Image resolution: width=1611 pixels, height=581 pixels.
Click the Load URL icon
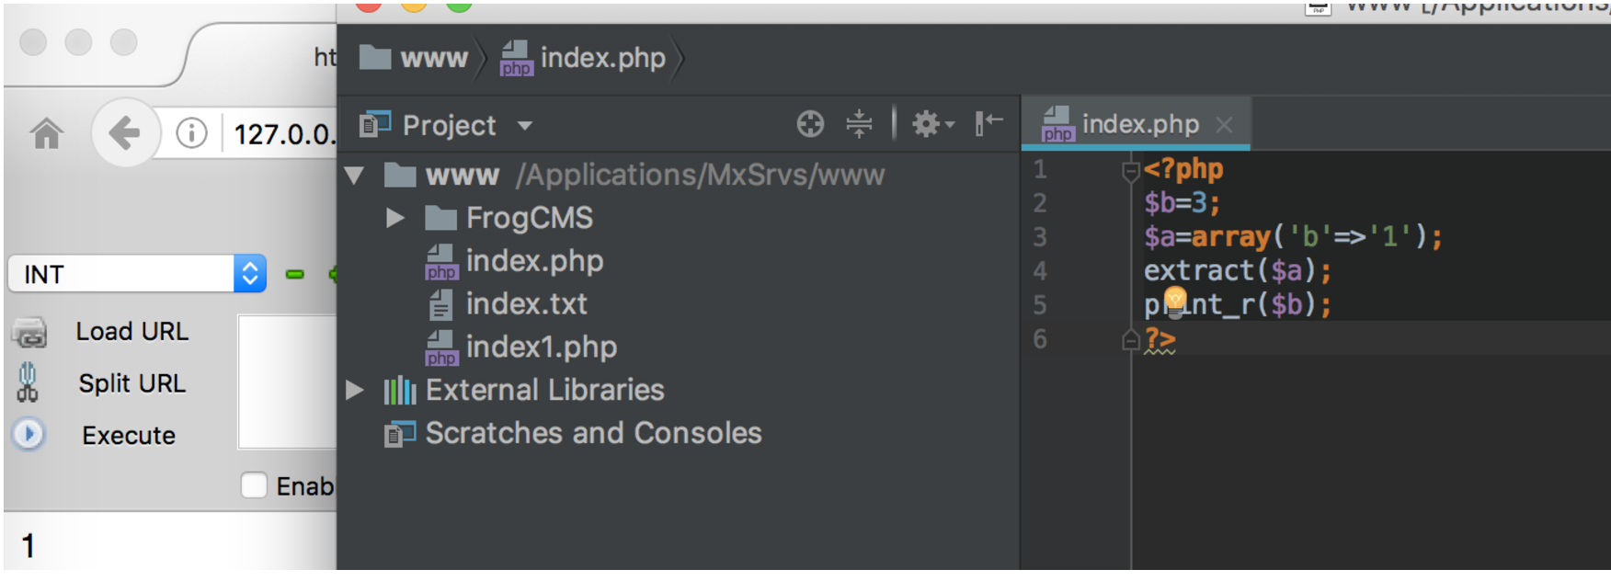click(28, 333)
